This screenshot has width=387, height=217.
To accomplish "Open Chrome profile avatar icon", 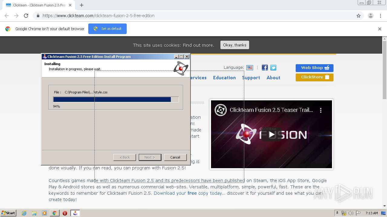I will click(370, 16).
